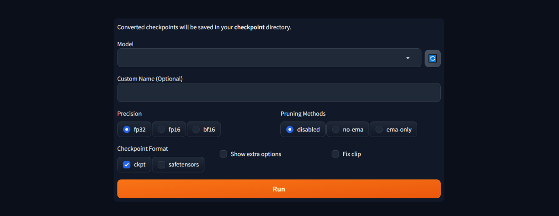Focus the Custom Name text field

(279, 93)
